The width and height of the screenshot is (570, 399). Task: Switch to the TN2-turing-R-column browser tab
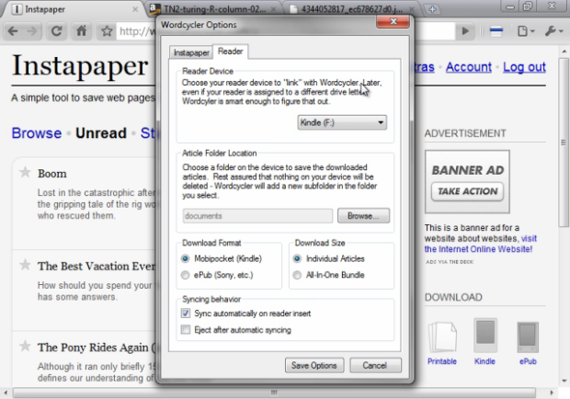tap(213, 9)
